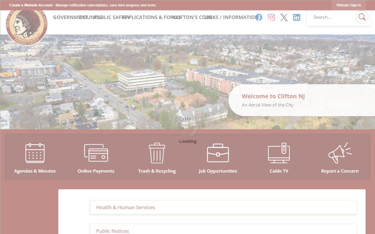Click the Online Payments label text
Screen dimensions: 375x234
pyautogui.click(x=96, y=171)
